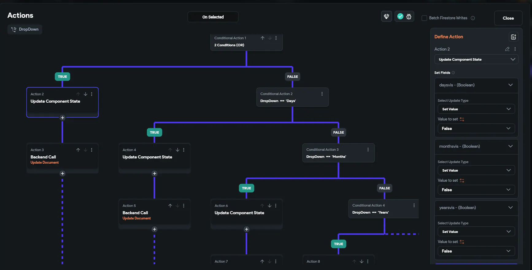The width and height of the screenshot is (532, 270).
Task: Click the Close button
Action: coord(508,18)
